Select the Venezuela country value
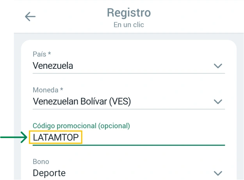244x180 pixels. (x=53, y=66)
